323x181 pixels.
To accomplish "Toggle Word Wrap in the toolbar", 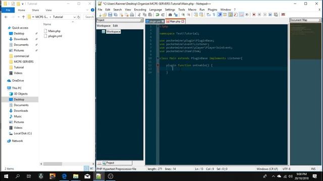I will coord(208,15).
